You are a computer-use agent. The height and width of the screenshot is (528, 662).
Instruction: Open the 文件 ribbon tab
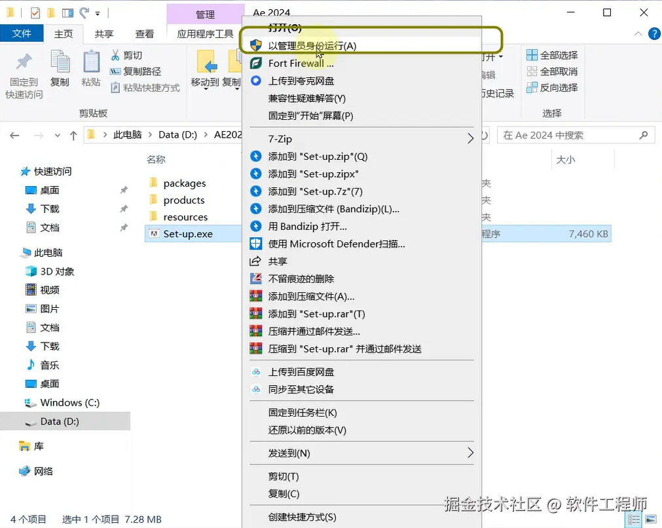22,33
